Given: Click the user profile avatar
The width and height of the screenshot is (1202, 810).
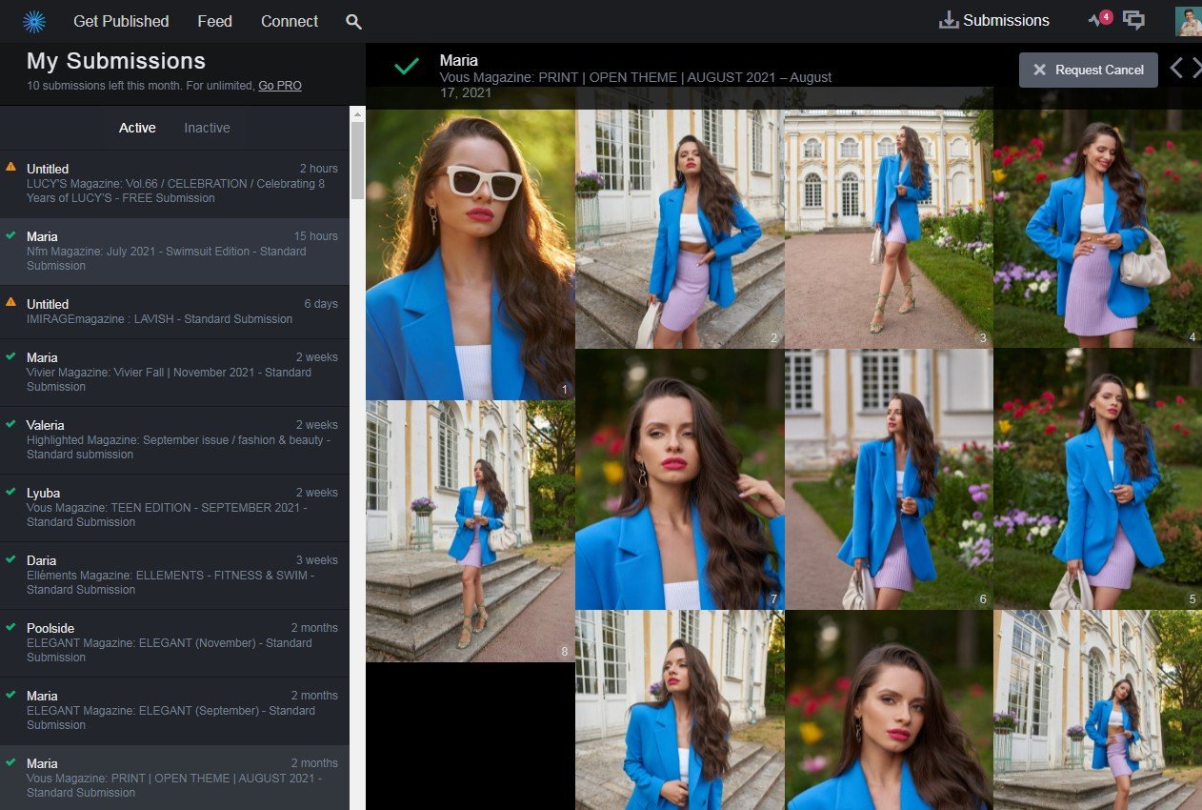Looking at the screenshot, I should tap(1188, 21).
